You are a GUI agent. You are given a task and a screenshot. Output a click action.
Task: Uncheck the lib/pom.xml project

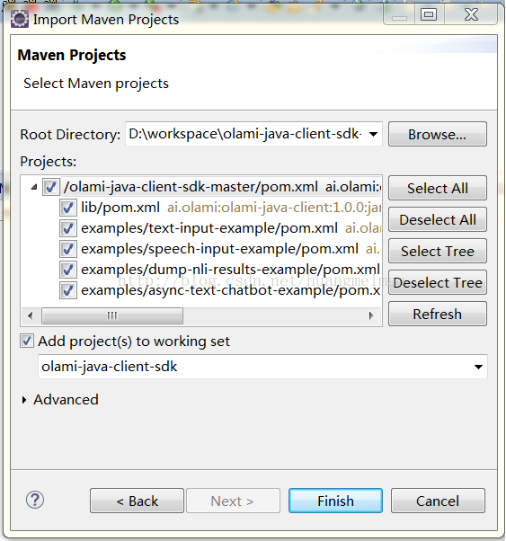67,208
